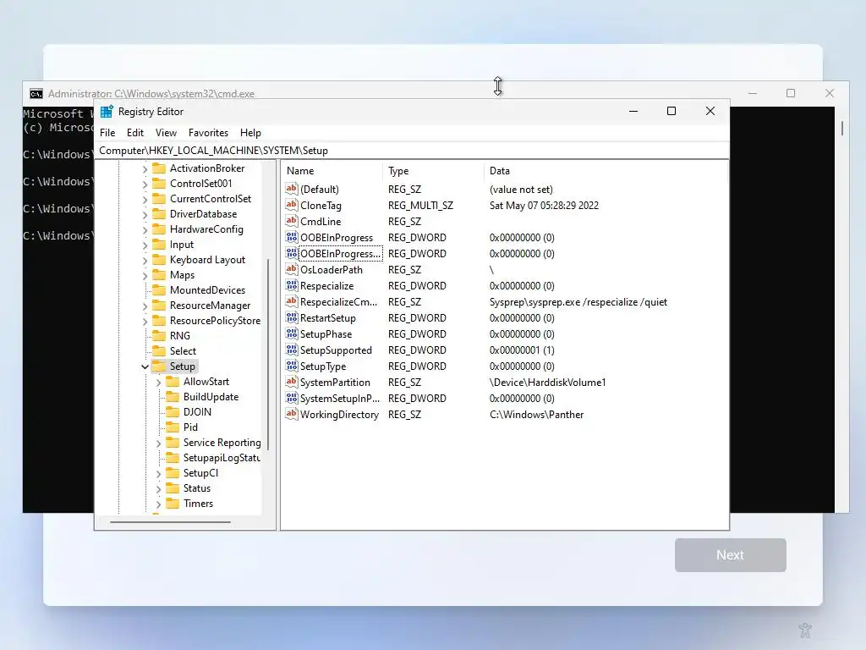
Task: Click the SystemSetupInP... DWORD icon
Action: pyautogui.click(x=292, y=398)
